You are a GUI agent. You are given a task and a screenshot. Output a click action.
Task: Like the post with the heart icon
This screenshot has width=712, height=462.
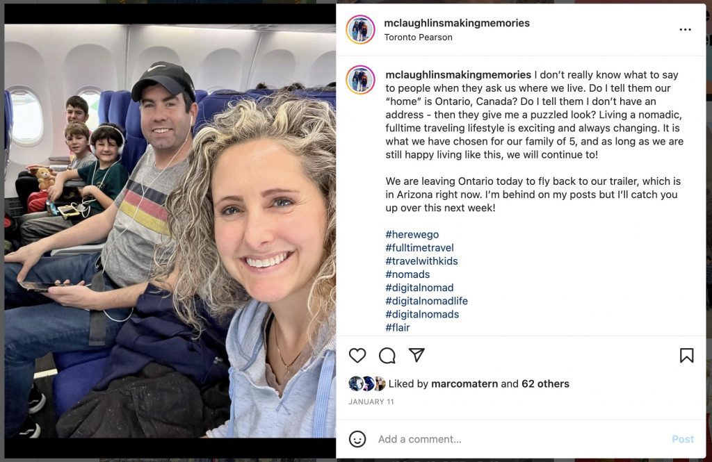click(x=357, y=355)
